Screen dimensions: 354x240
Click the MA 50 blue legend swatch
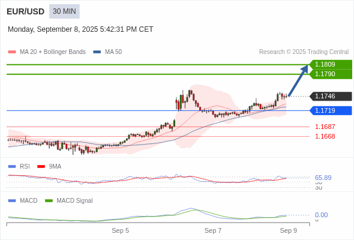(97, 52)
